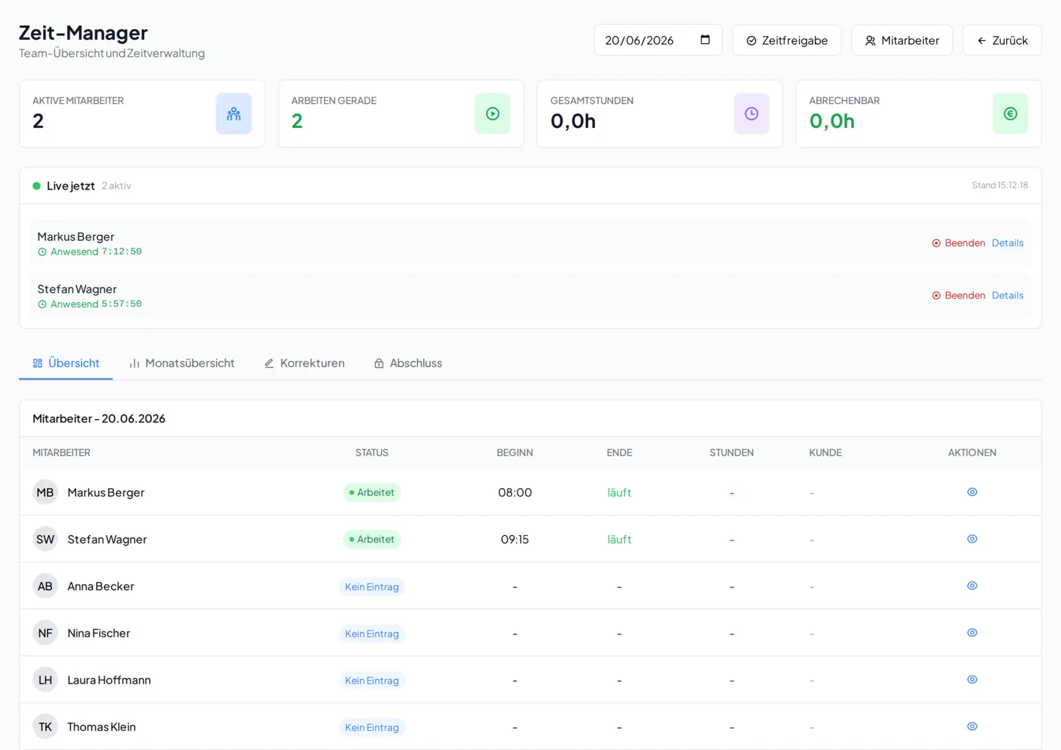Viewport: 1061px width, 750px height.
Task: Click the Arbeitet status badge for Stefan Wagner
Action: [x=372, y=539]
